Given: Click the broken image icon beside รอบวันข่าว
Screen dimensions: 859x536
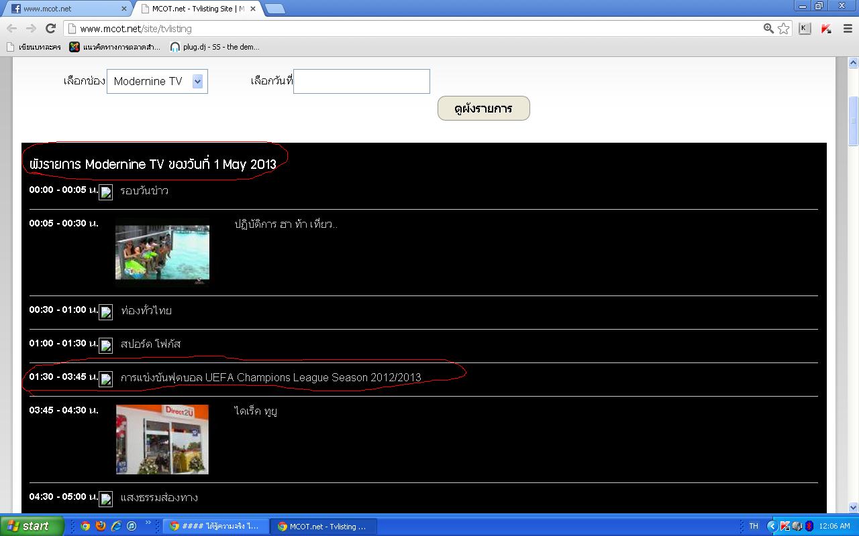Looking at the screenshot, I should [x=105, y=192].
